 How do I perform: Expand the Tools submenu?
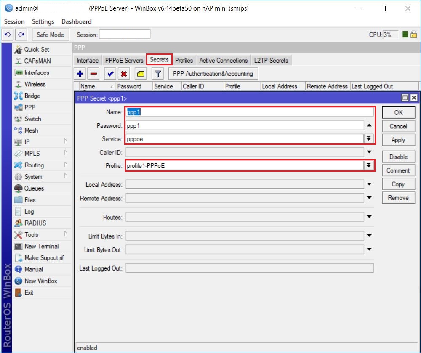pyautogui.click(x=66, y=234)
